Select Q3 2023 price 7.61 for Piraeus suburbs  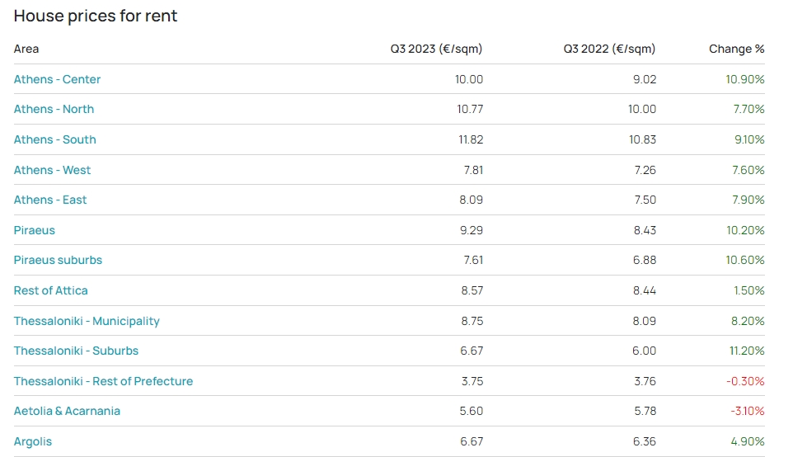[473, 260]
